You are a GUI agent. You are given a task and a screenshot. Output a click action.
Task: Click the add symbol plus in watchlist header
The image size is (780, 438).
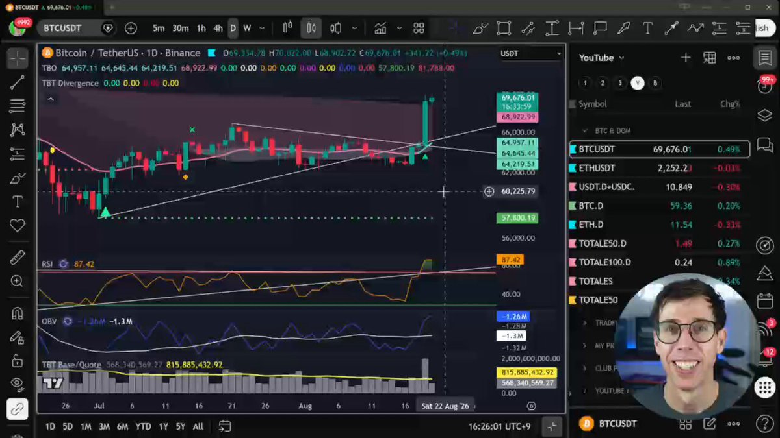tap(686, 58)
